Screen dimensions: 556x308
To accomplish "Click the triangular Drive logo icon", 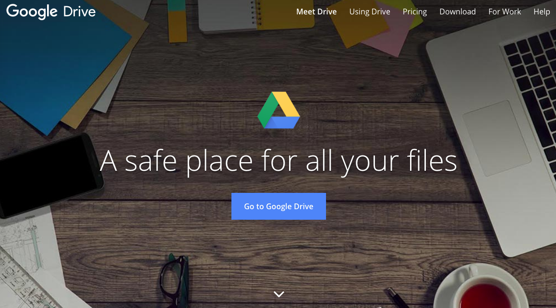I will click(x=278, y=110).
